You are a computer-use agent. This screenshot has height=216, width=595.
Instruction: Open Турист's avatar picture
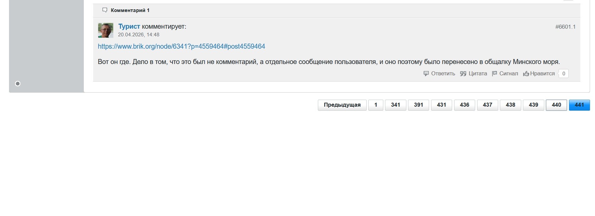[106, 30]
